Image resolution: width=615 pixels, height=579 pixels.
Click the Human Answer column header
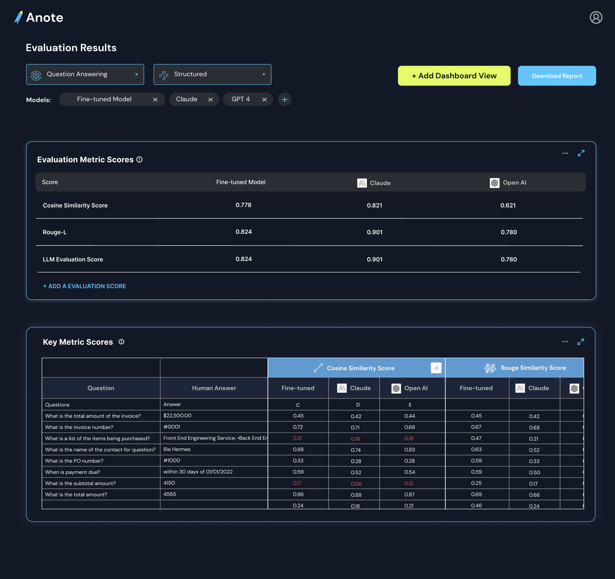[214, 388]
